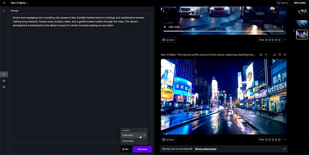This screenshot has height=155, width=309.
Task: Give the upper car video five stars
Action: [279, 40]
